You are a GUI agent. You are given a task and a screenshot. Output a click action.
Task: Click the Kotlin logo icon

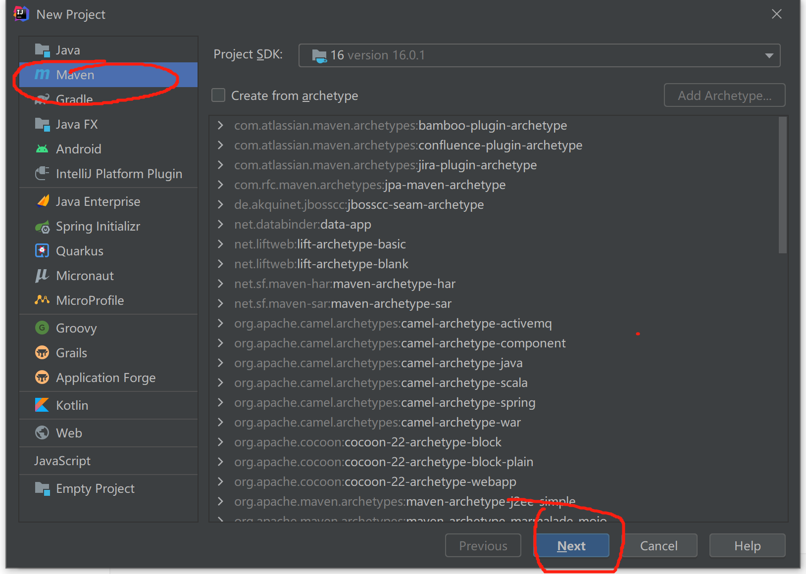[x=43, y=405]
